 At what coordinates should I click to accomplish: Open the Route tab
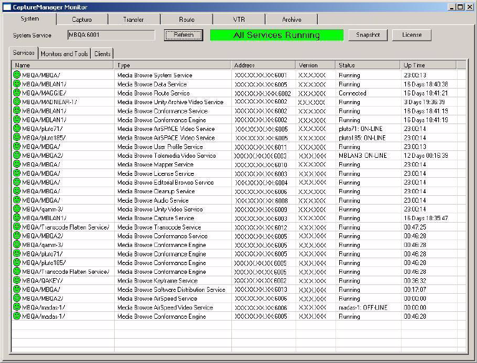[186, 19]
